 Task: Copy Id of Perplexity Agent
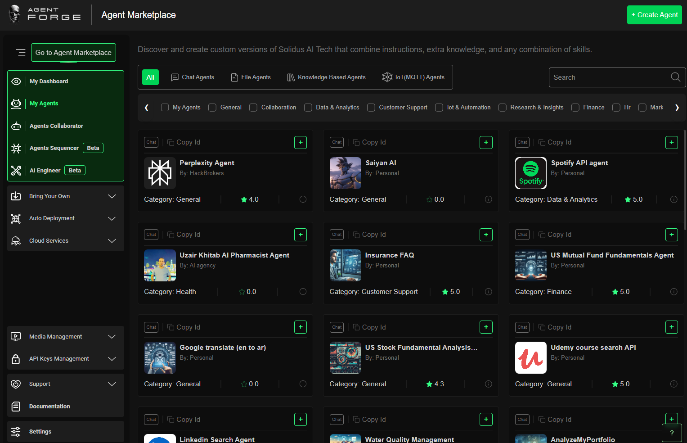click(x=184, y=142)
